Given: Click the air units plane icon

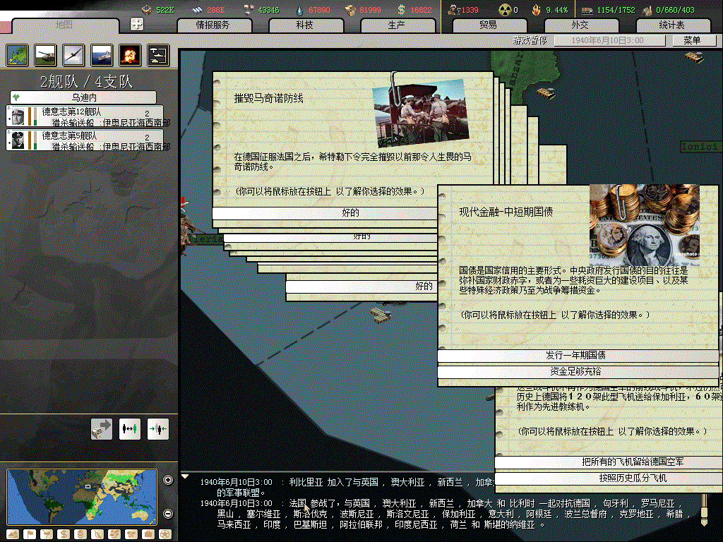Looking at the screenshot, I should pos(73,55).
